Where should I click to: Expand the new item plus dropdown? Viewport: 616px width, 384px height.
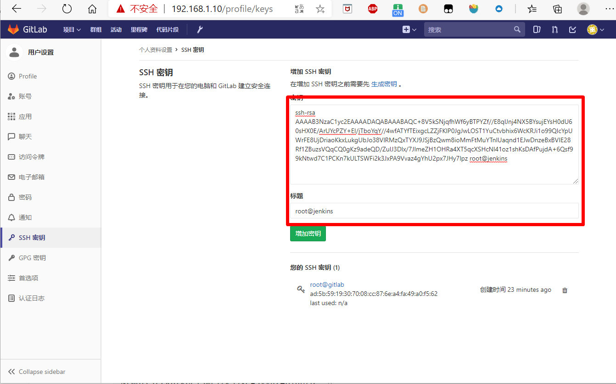point(408,29)
